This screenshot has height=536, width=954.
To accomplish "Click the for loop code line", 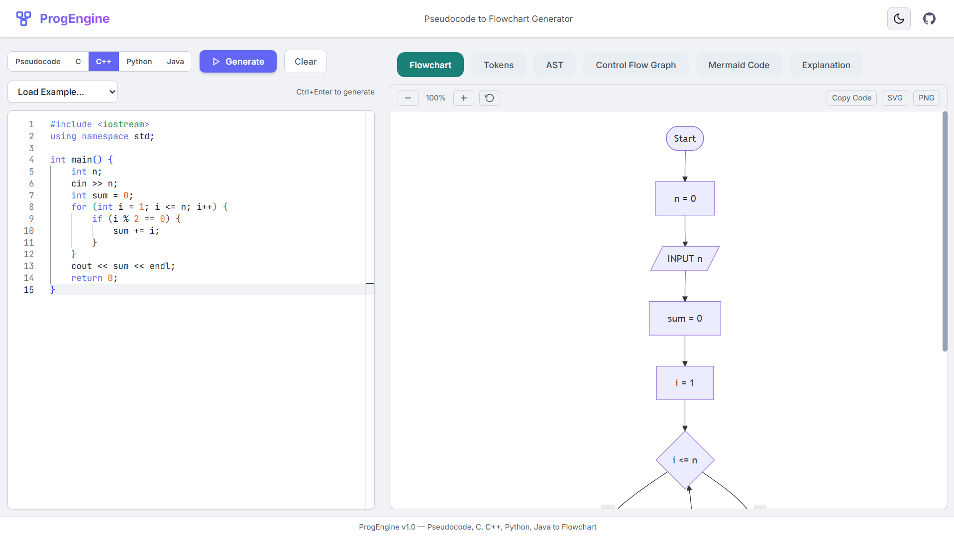I will pyautogui.click(x=149, y=207).
